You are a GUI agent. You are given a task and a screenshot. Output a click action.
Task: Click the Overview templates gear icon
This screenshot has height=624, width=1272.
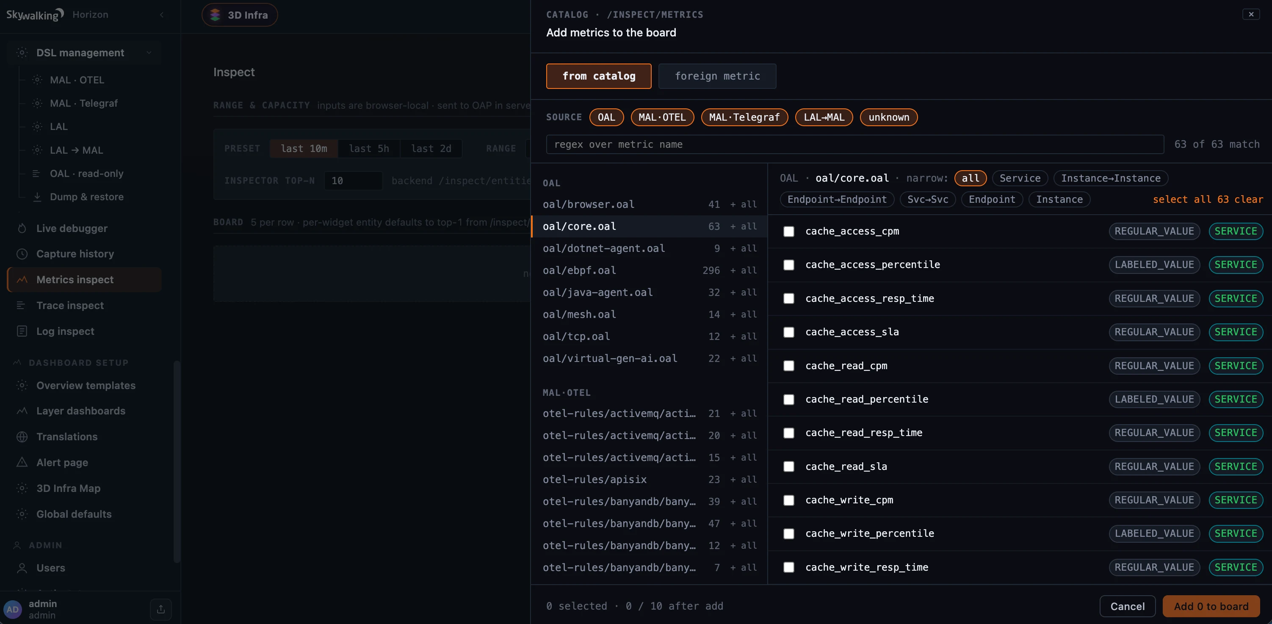22,385
